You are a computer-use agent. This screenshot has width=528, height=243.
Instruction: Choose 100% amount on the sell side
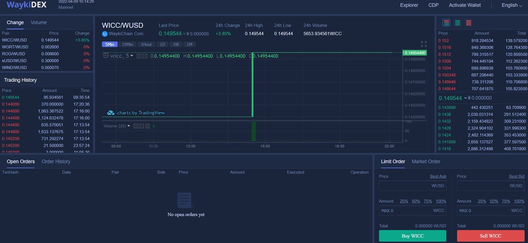pos(519,201)
